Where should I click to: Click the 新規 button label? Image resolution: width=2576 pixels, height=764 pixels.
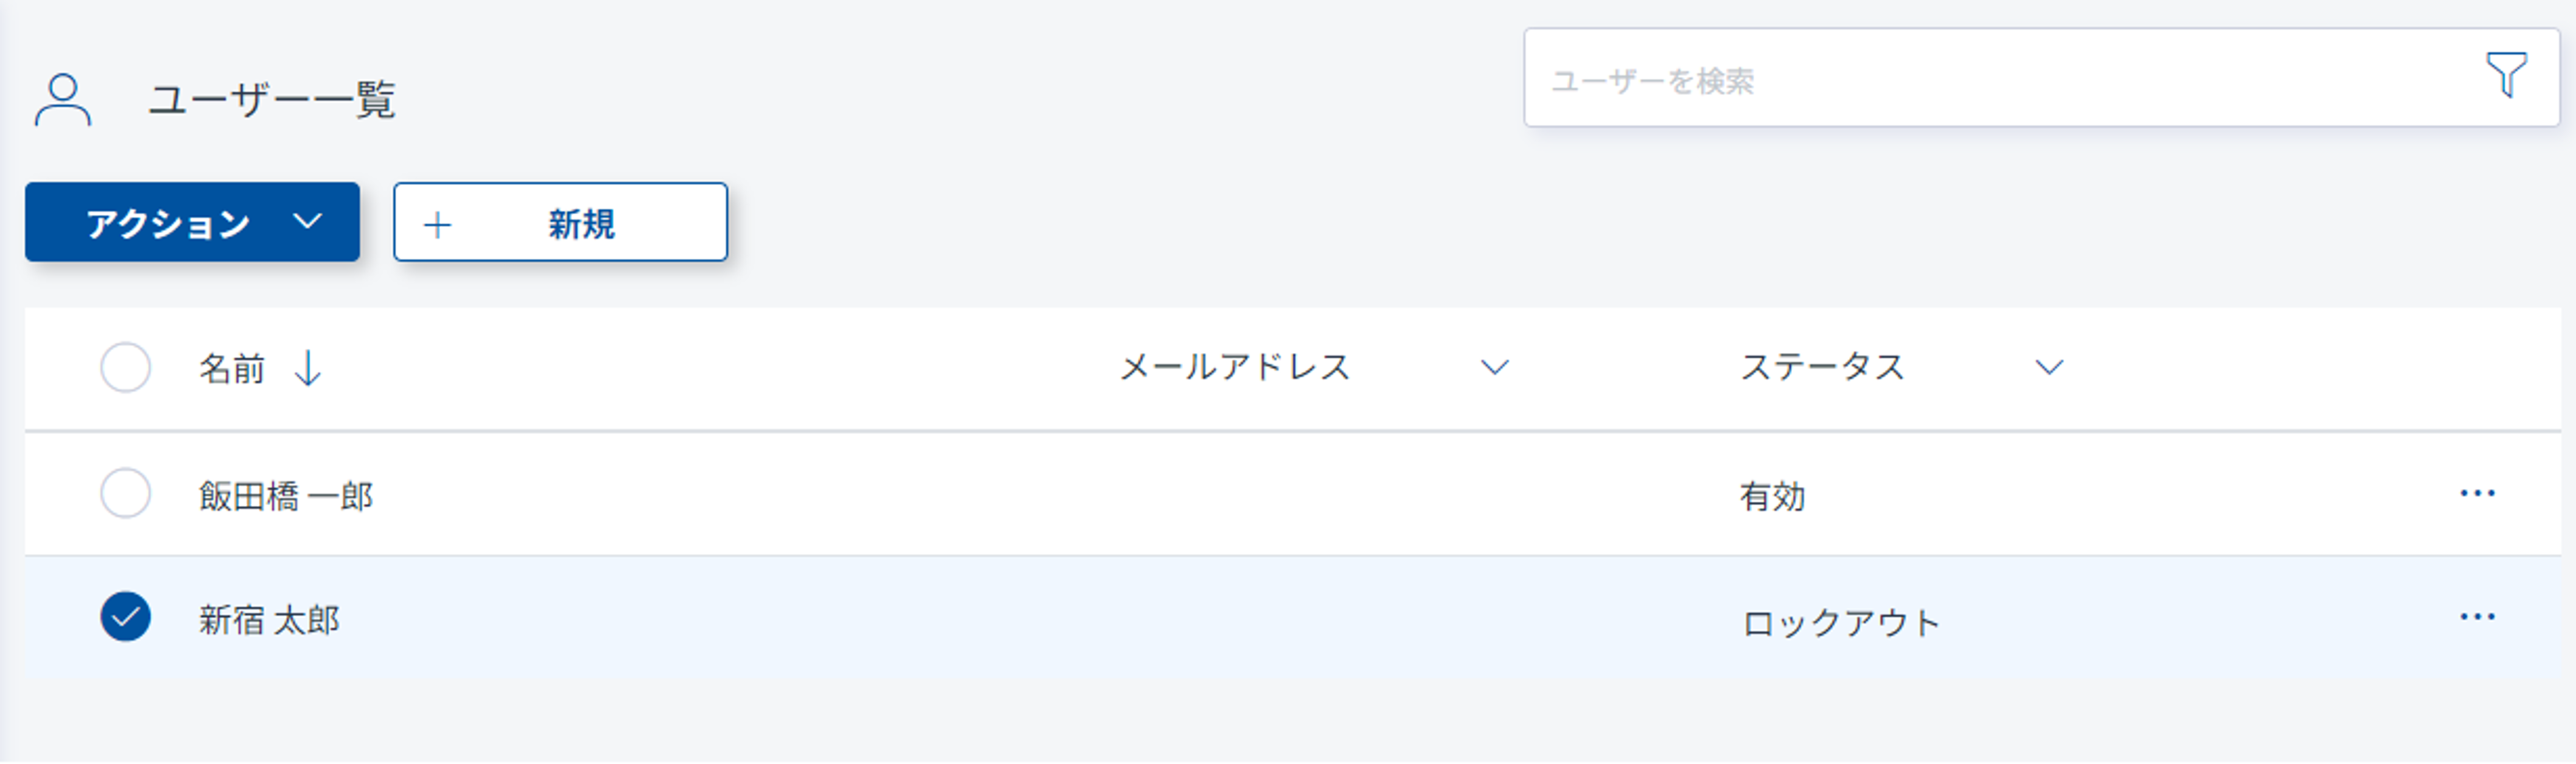(x=581, y=224)
